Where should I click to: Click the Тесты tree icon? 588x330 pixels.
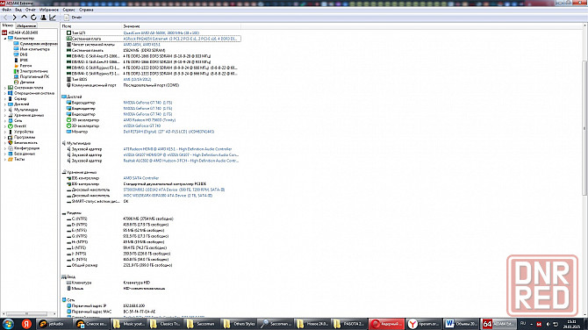coord(11,159)
